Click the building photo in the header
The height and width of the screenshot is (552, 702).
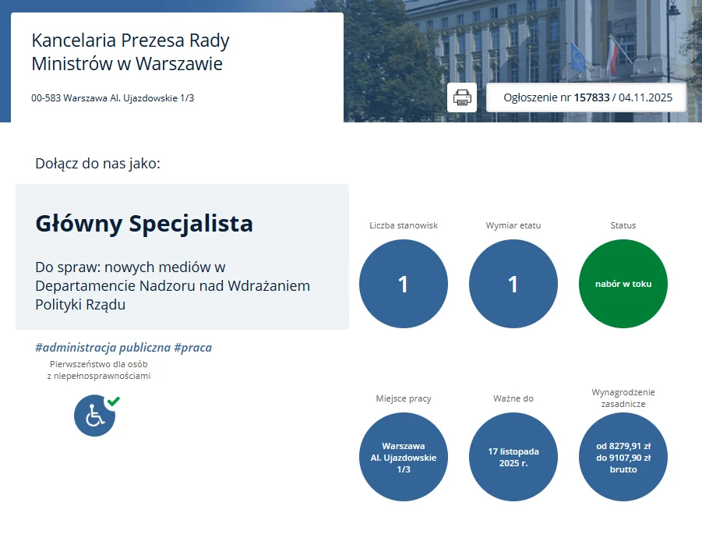(545, 39)
